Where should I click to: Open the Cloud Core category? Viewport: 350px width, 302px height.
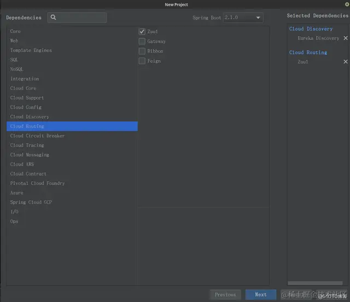coord(72,88)
